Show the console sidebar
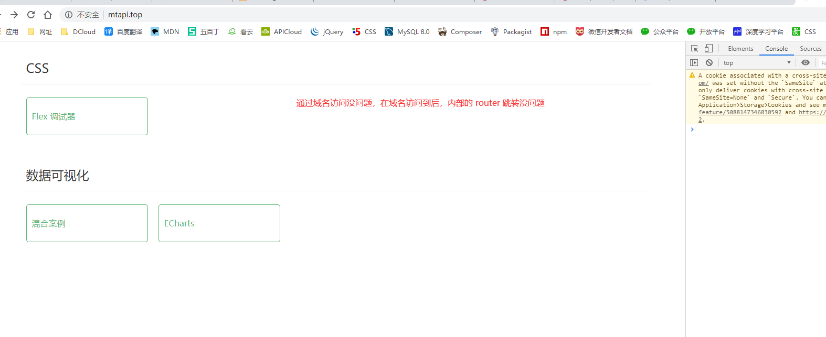Screen dimensions: 826x337 [x=694, y=62]
